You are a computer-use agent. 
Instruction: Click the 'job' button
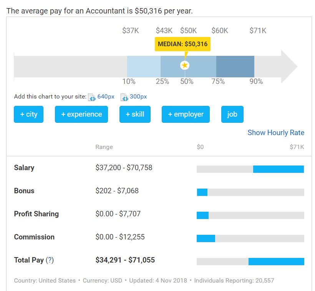232,114
